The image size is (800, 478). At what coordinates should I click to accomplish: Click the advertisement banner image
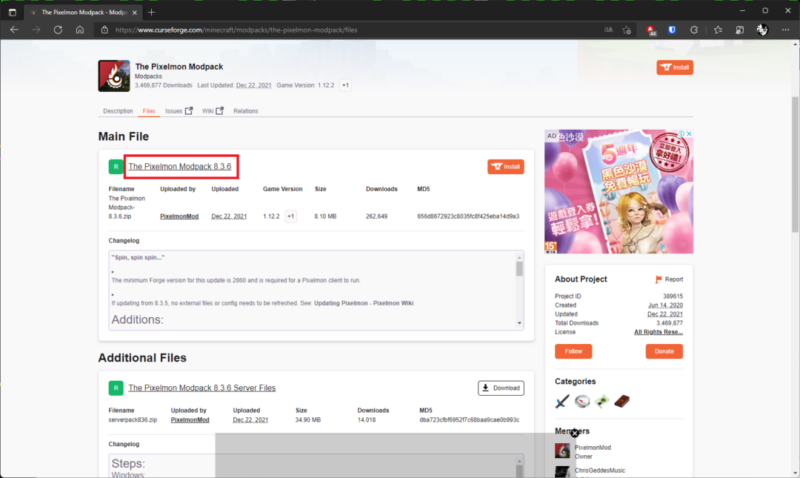click(x=619, y=191)
